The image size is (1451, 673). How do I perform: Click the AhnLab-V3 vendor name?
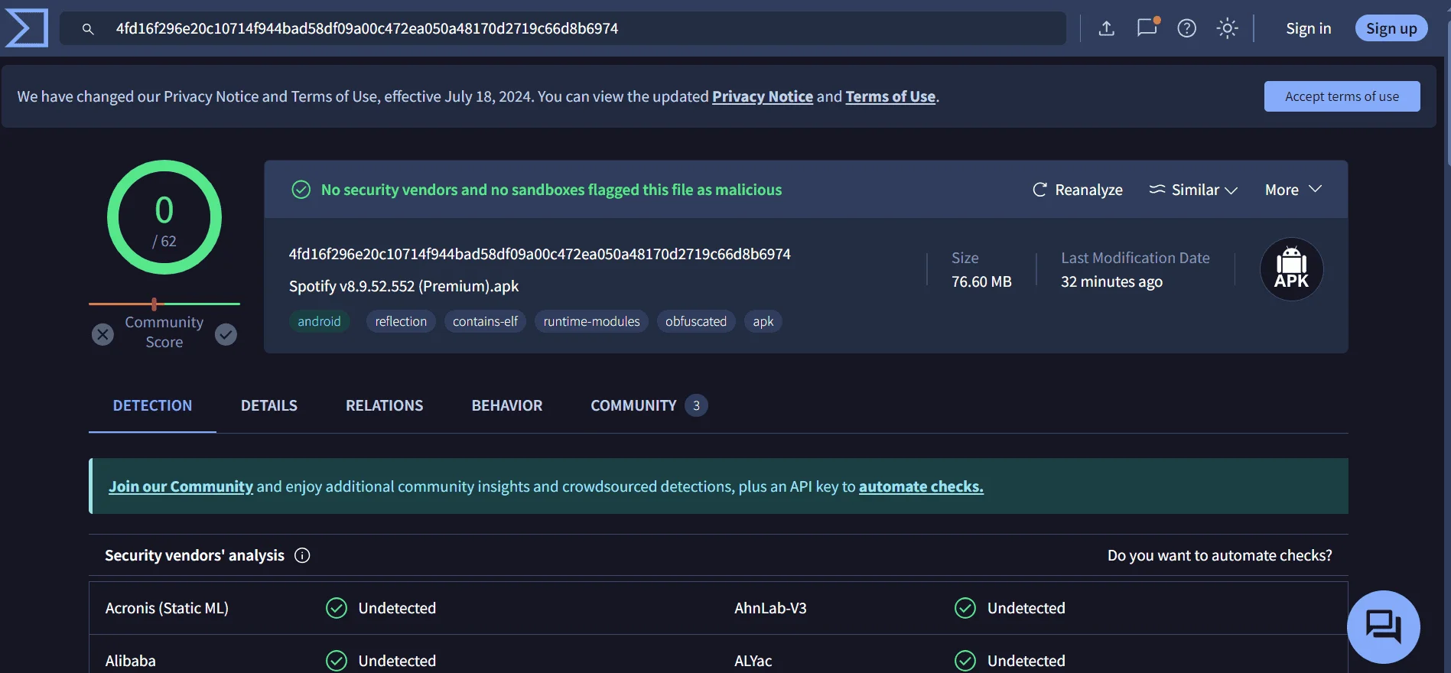(770, 608)
